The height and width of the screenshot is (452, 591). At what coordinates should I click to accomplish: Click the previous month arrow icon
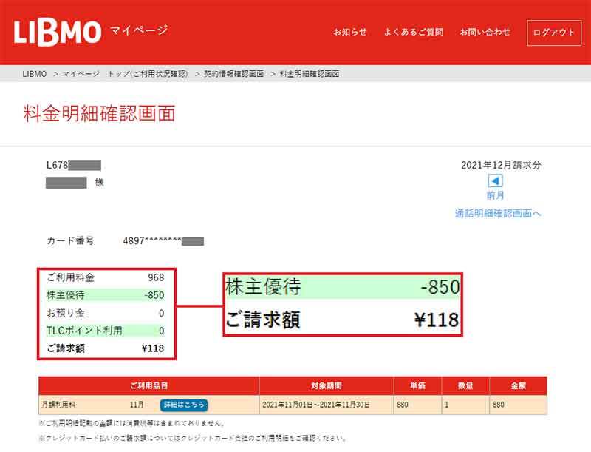[x=495, y=181]
